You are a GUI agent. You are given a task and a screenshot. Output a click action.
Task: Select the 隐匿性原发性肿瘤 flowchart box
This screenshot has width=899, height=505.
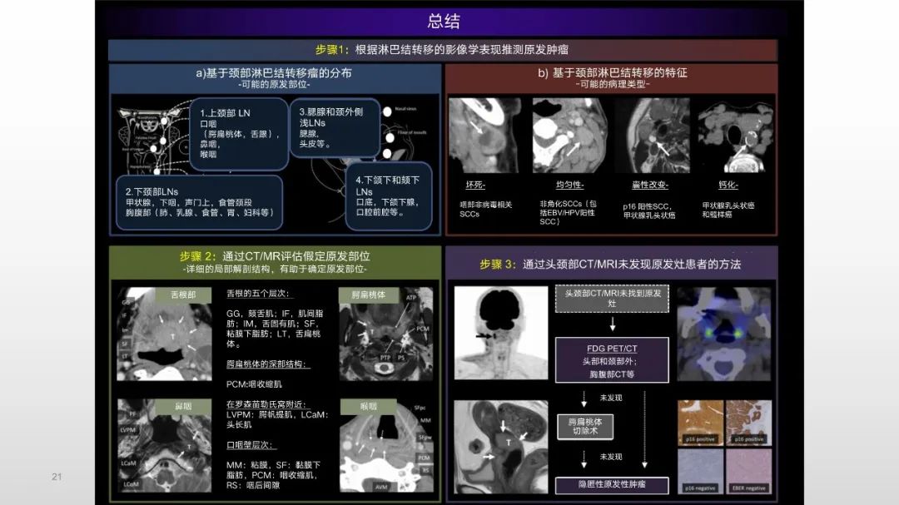coord(612,485)
